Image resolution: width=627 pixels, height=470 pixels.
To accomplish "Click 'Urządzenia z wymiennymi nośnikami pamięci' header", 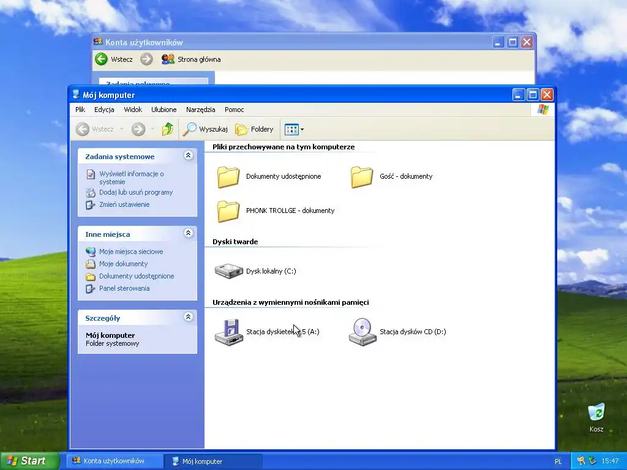I will click(291, 302).
